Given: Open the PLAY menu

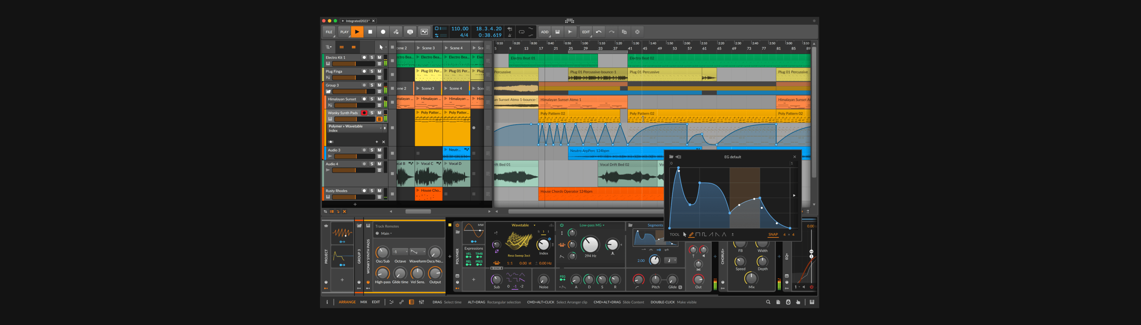Looking at the screenshot, I should (344, 32).
